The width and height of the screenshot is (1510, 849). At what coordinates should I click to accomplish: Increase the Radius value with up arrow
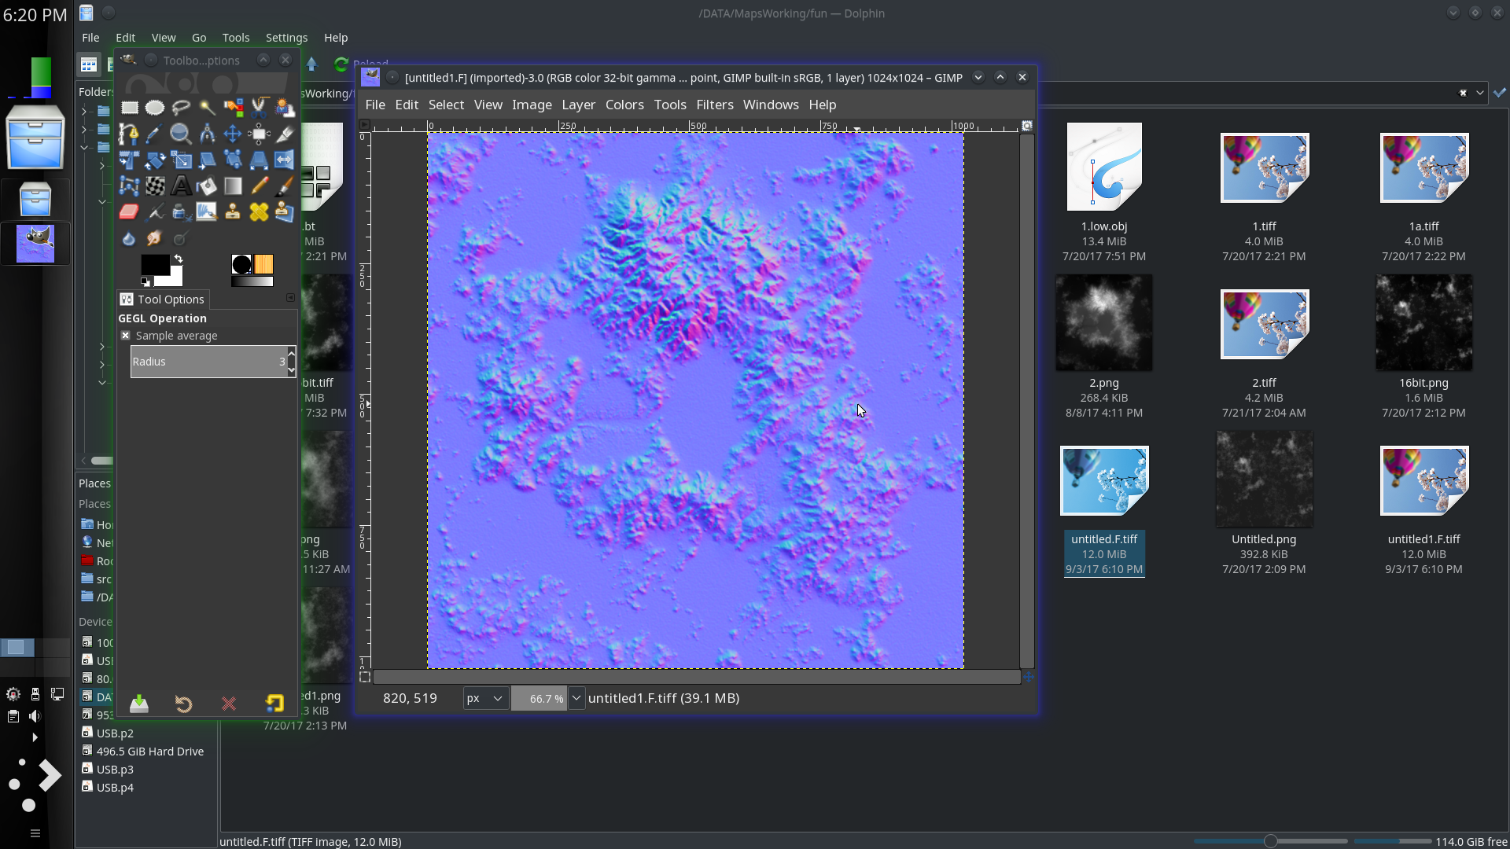[x=292, y=352]
